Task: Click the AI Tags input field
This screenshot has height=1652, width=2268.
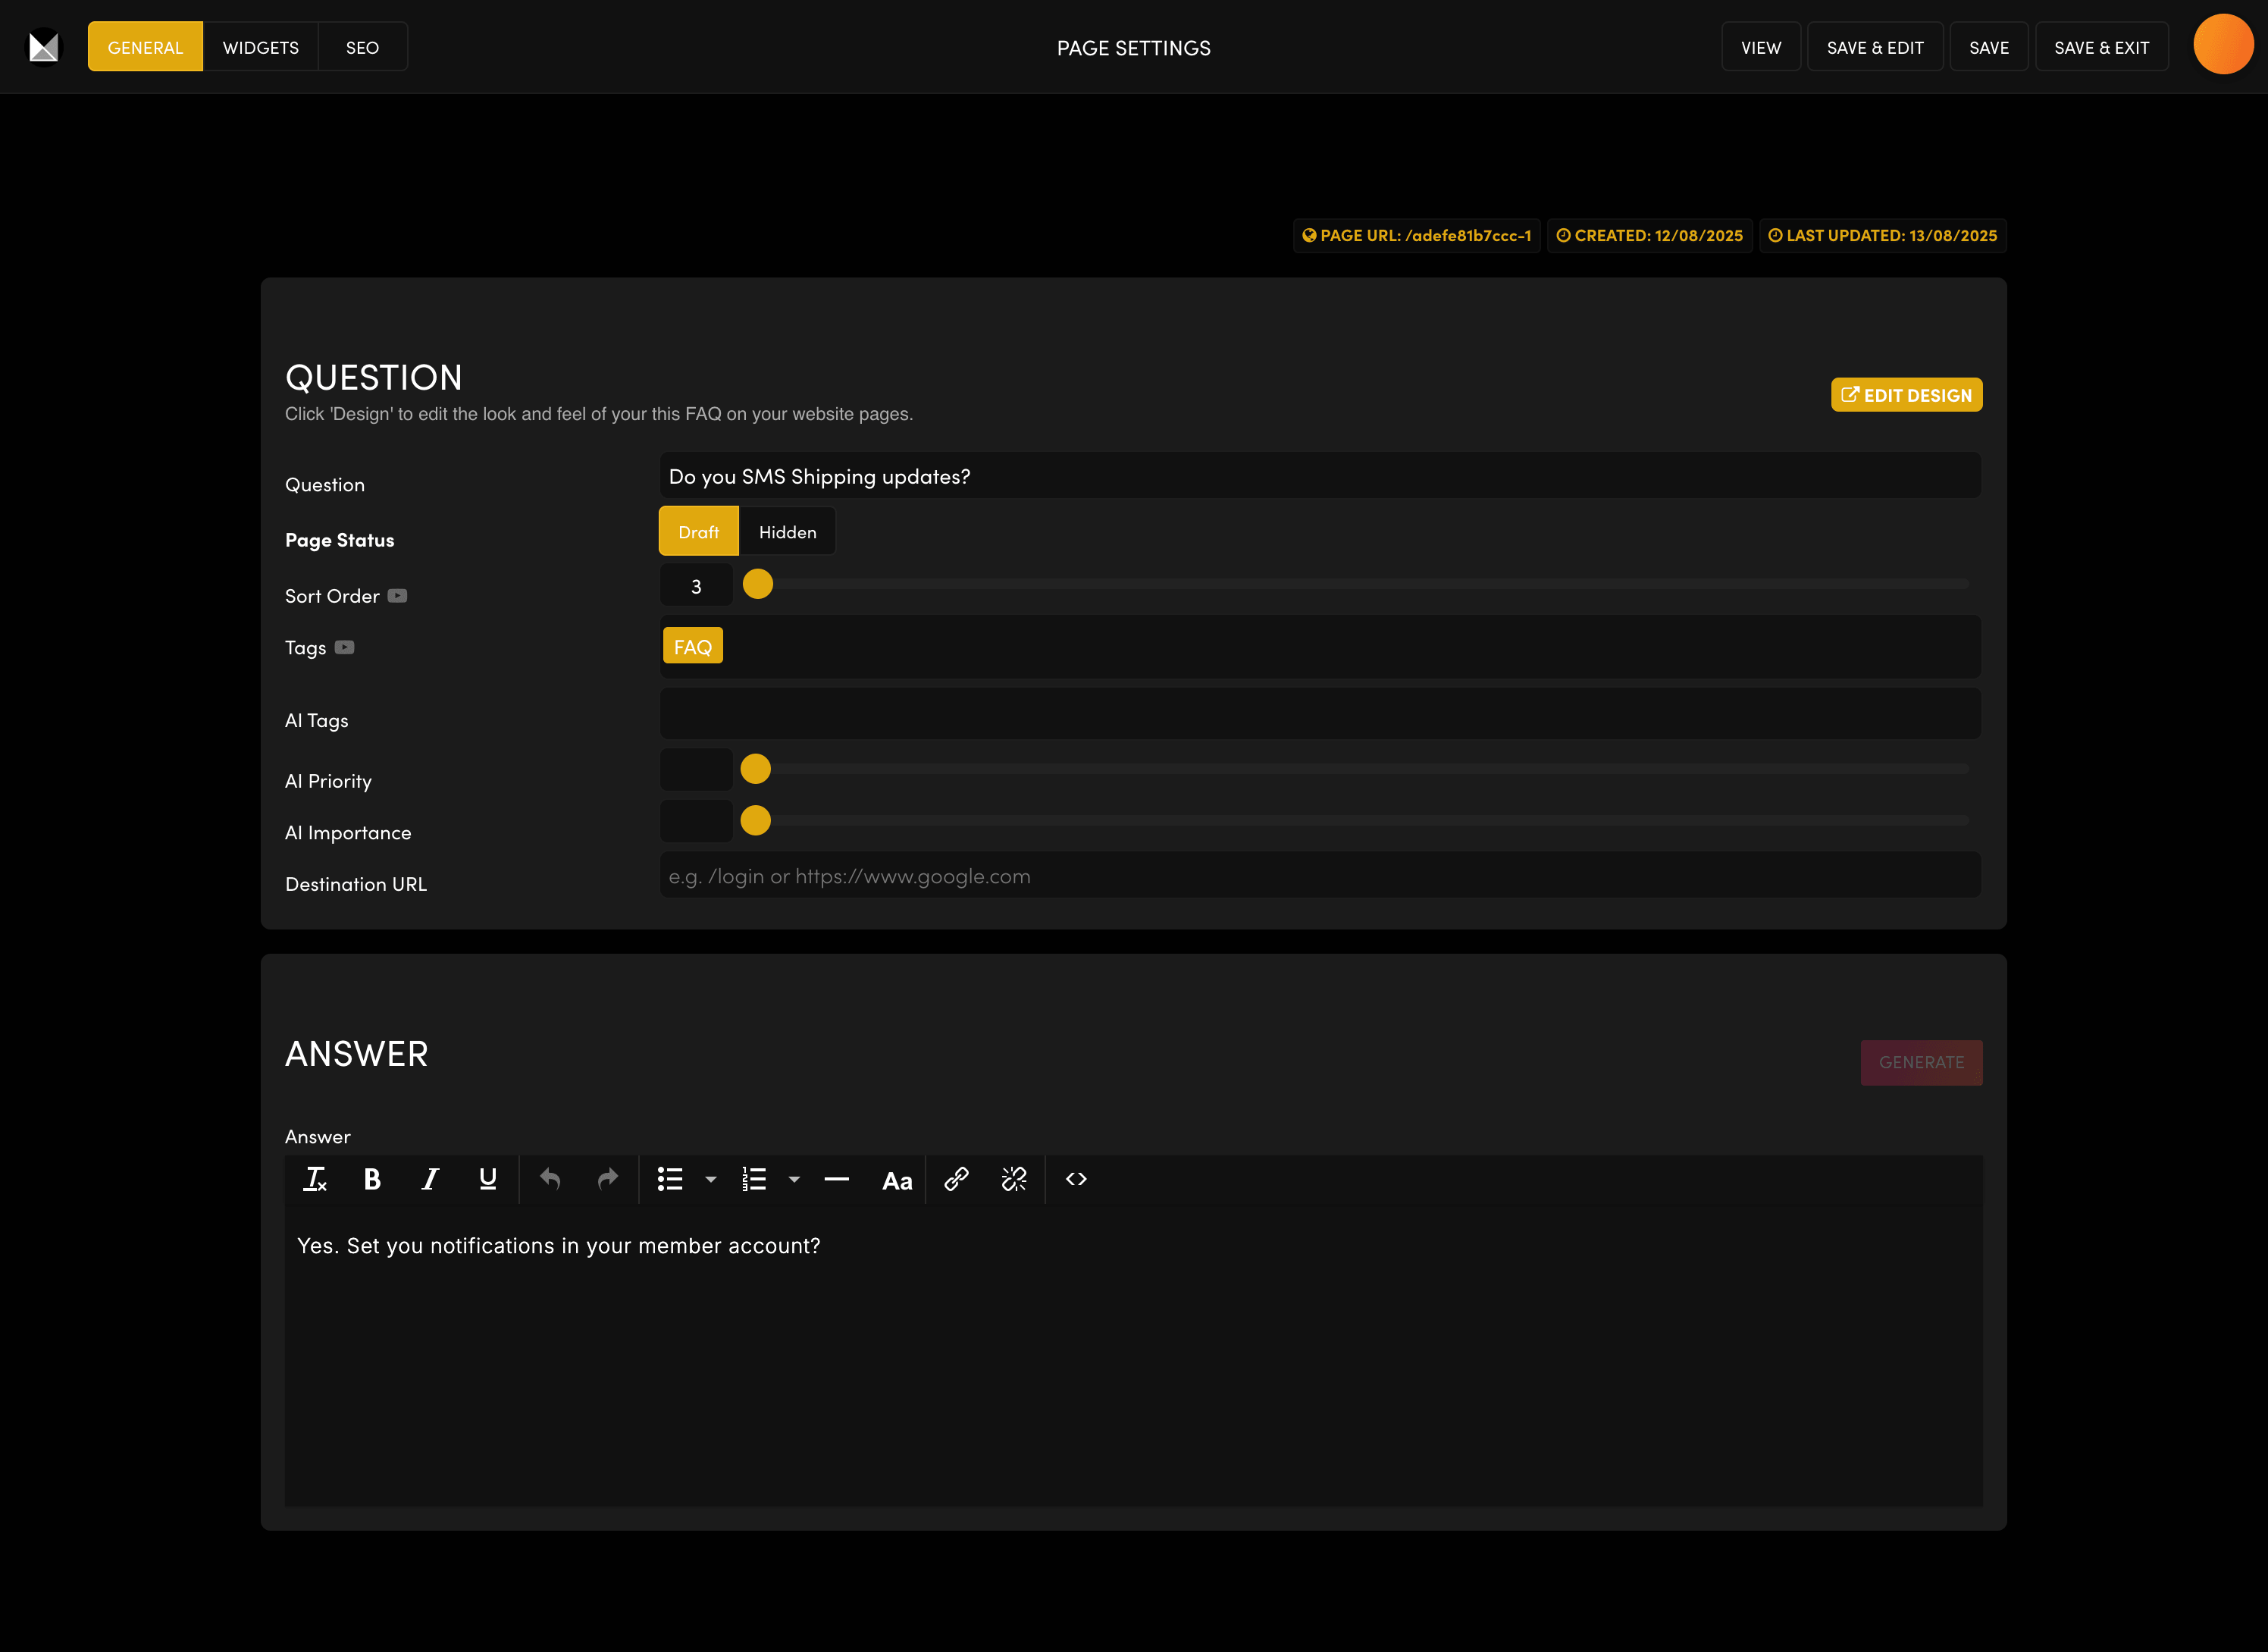Action: 1320,714
